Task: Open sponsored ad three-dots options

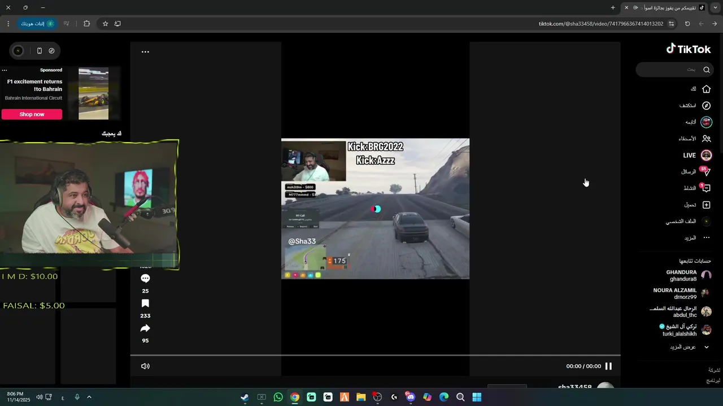Action: coord(5,70)
